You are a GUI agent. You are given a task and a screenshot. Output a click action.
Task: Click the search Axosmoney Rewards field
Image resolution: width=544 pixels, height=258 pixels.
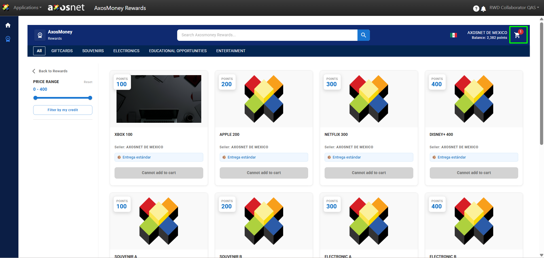267,35
